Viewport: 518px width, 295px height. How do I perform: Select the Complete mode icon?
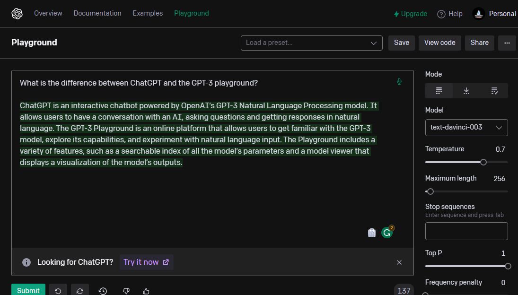(439, 91)
